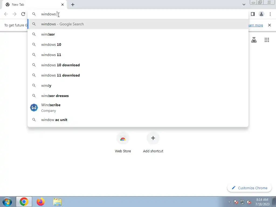Image resolution: width=276 pixels, height=207 pixels.
Task: Choose the 'windy' suggestion
Action: tap(138, 85)
